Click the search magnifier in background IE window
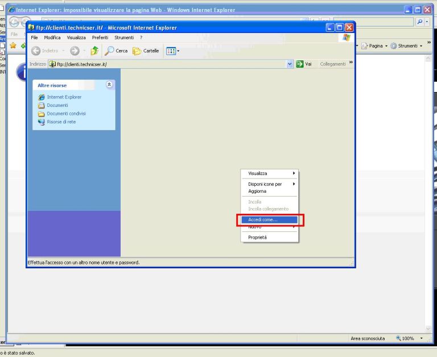This screenshot has height=357, width=437. (x=419, y=22)
